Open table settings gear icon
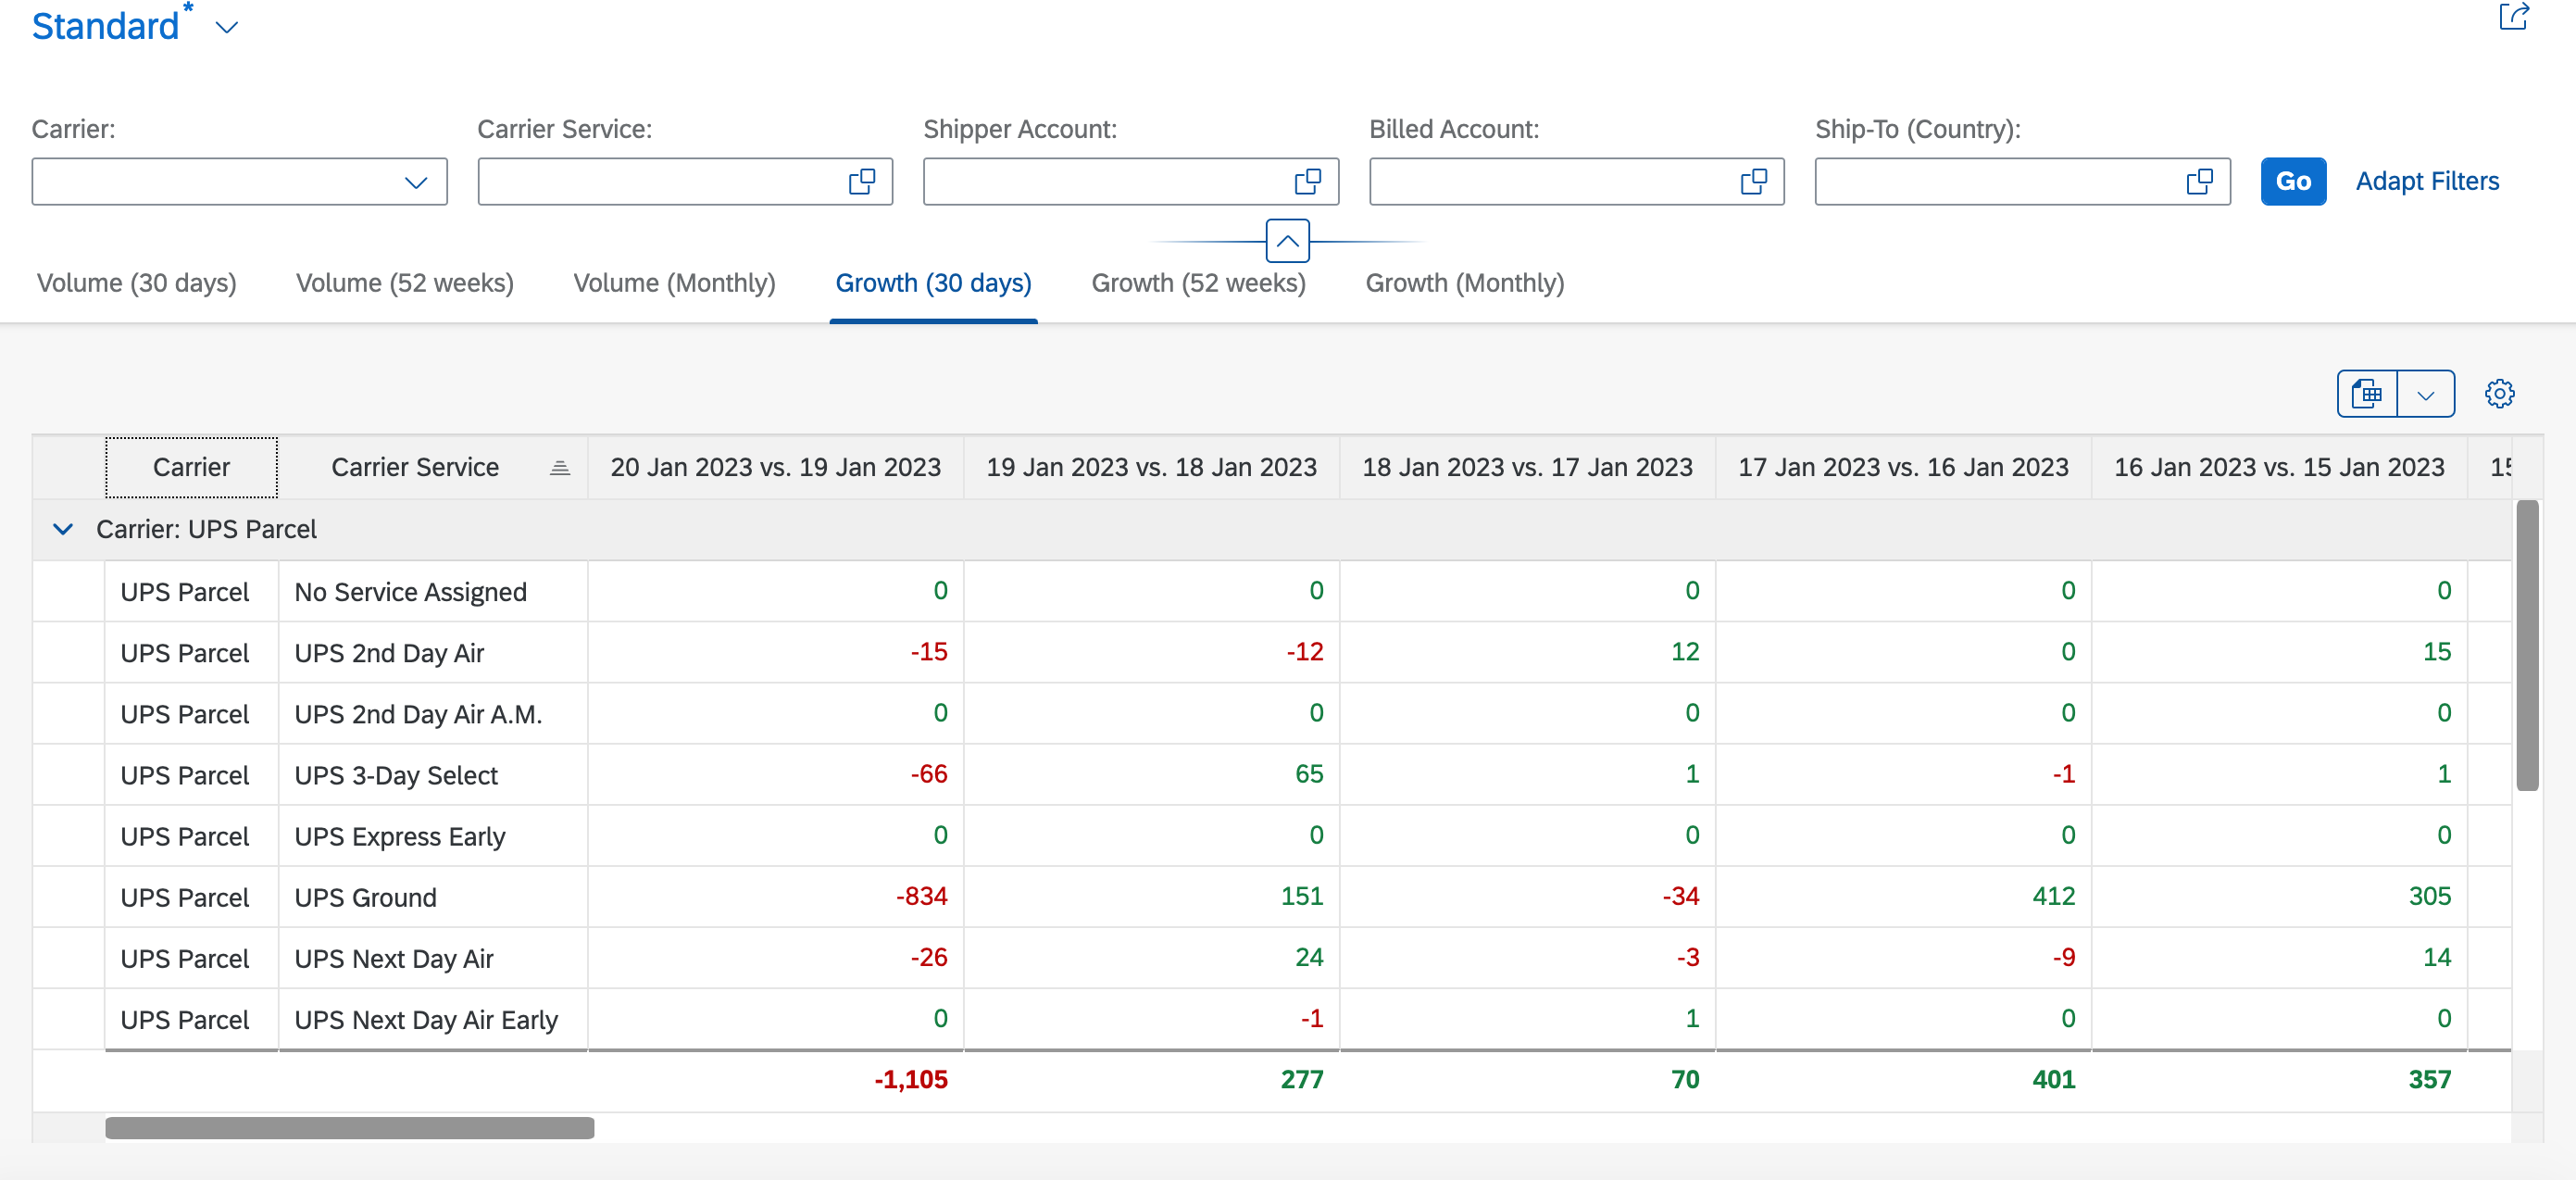 (x=2499, y=394)
